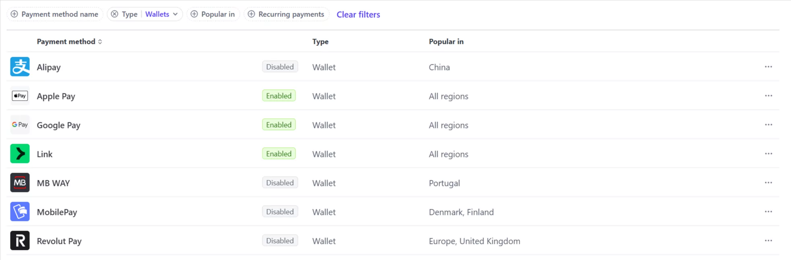Add the Popular in filter
791x260 pixels.
pos(213,14)
